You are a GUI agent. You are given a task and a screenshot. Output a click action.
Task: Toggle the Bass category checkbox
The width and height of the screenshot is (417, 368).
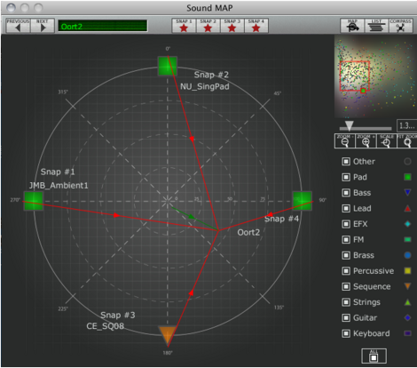(x=346, y=193)
